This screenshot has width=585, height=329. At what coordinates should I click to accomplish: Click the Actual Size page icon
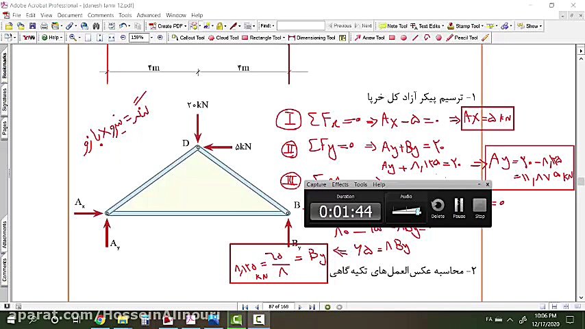coord(88,38)
